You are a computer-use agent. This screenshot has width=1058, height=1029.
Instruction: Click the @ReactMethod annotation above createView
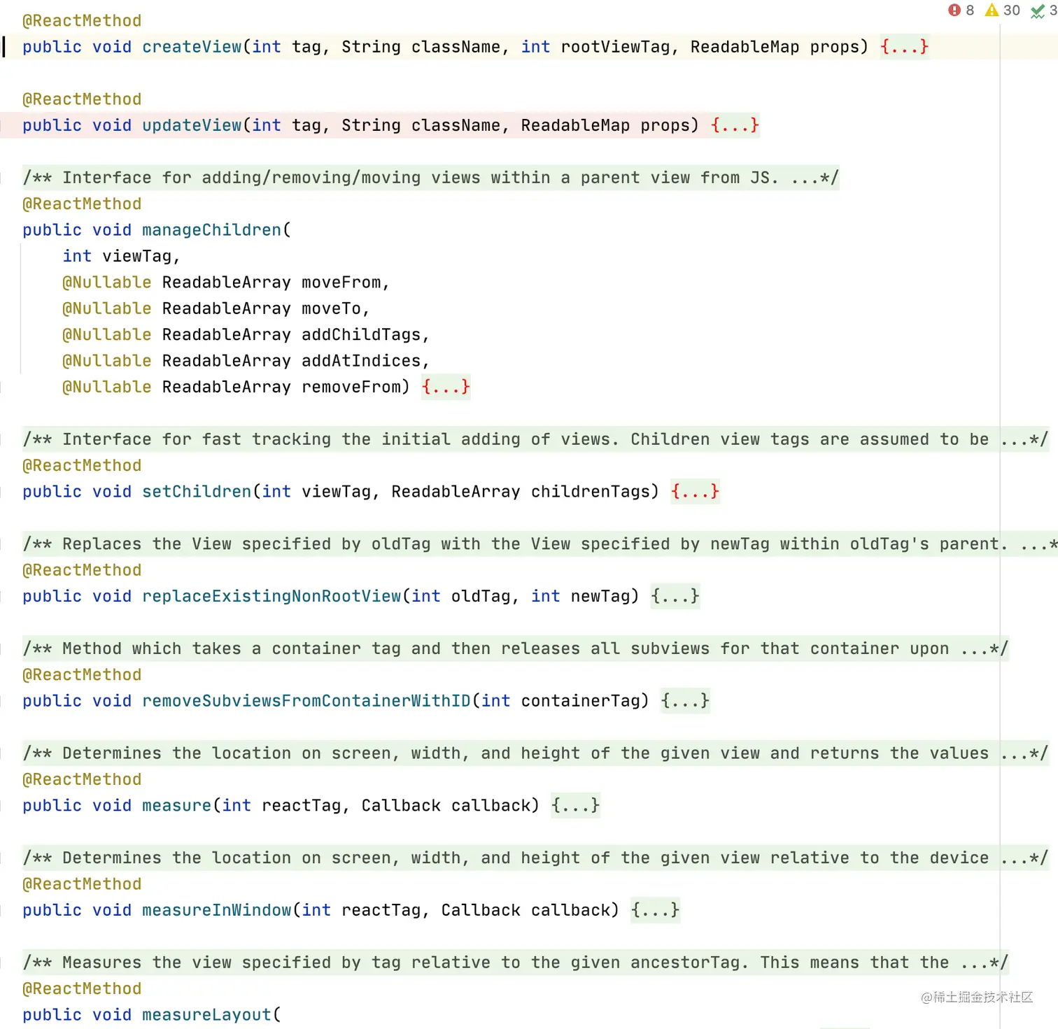[x=82, y=21]
